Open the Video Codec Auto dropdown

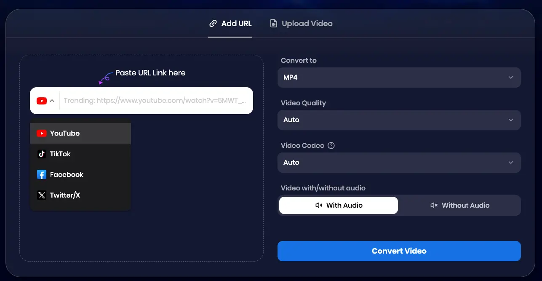coord(399,163)
